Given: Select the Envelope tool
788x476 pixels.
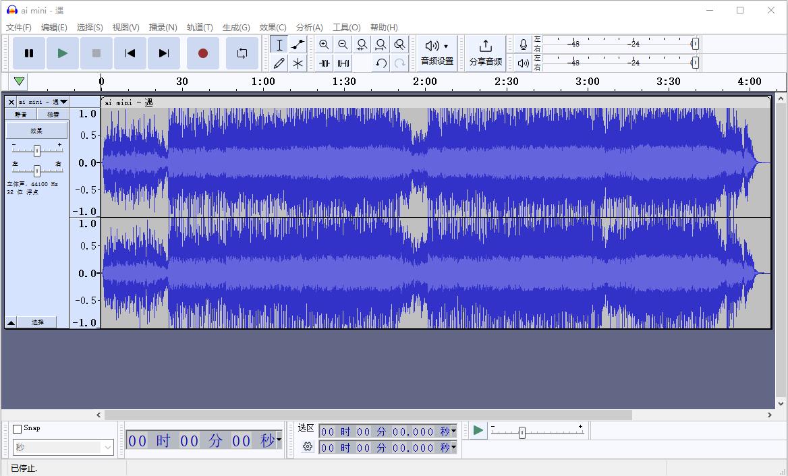Looking at the screenshot, I should [x=298, y=45].
